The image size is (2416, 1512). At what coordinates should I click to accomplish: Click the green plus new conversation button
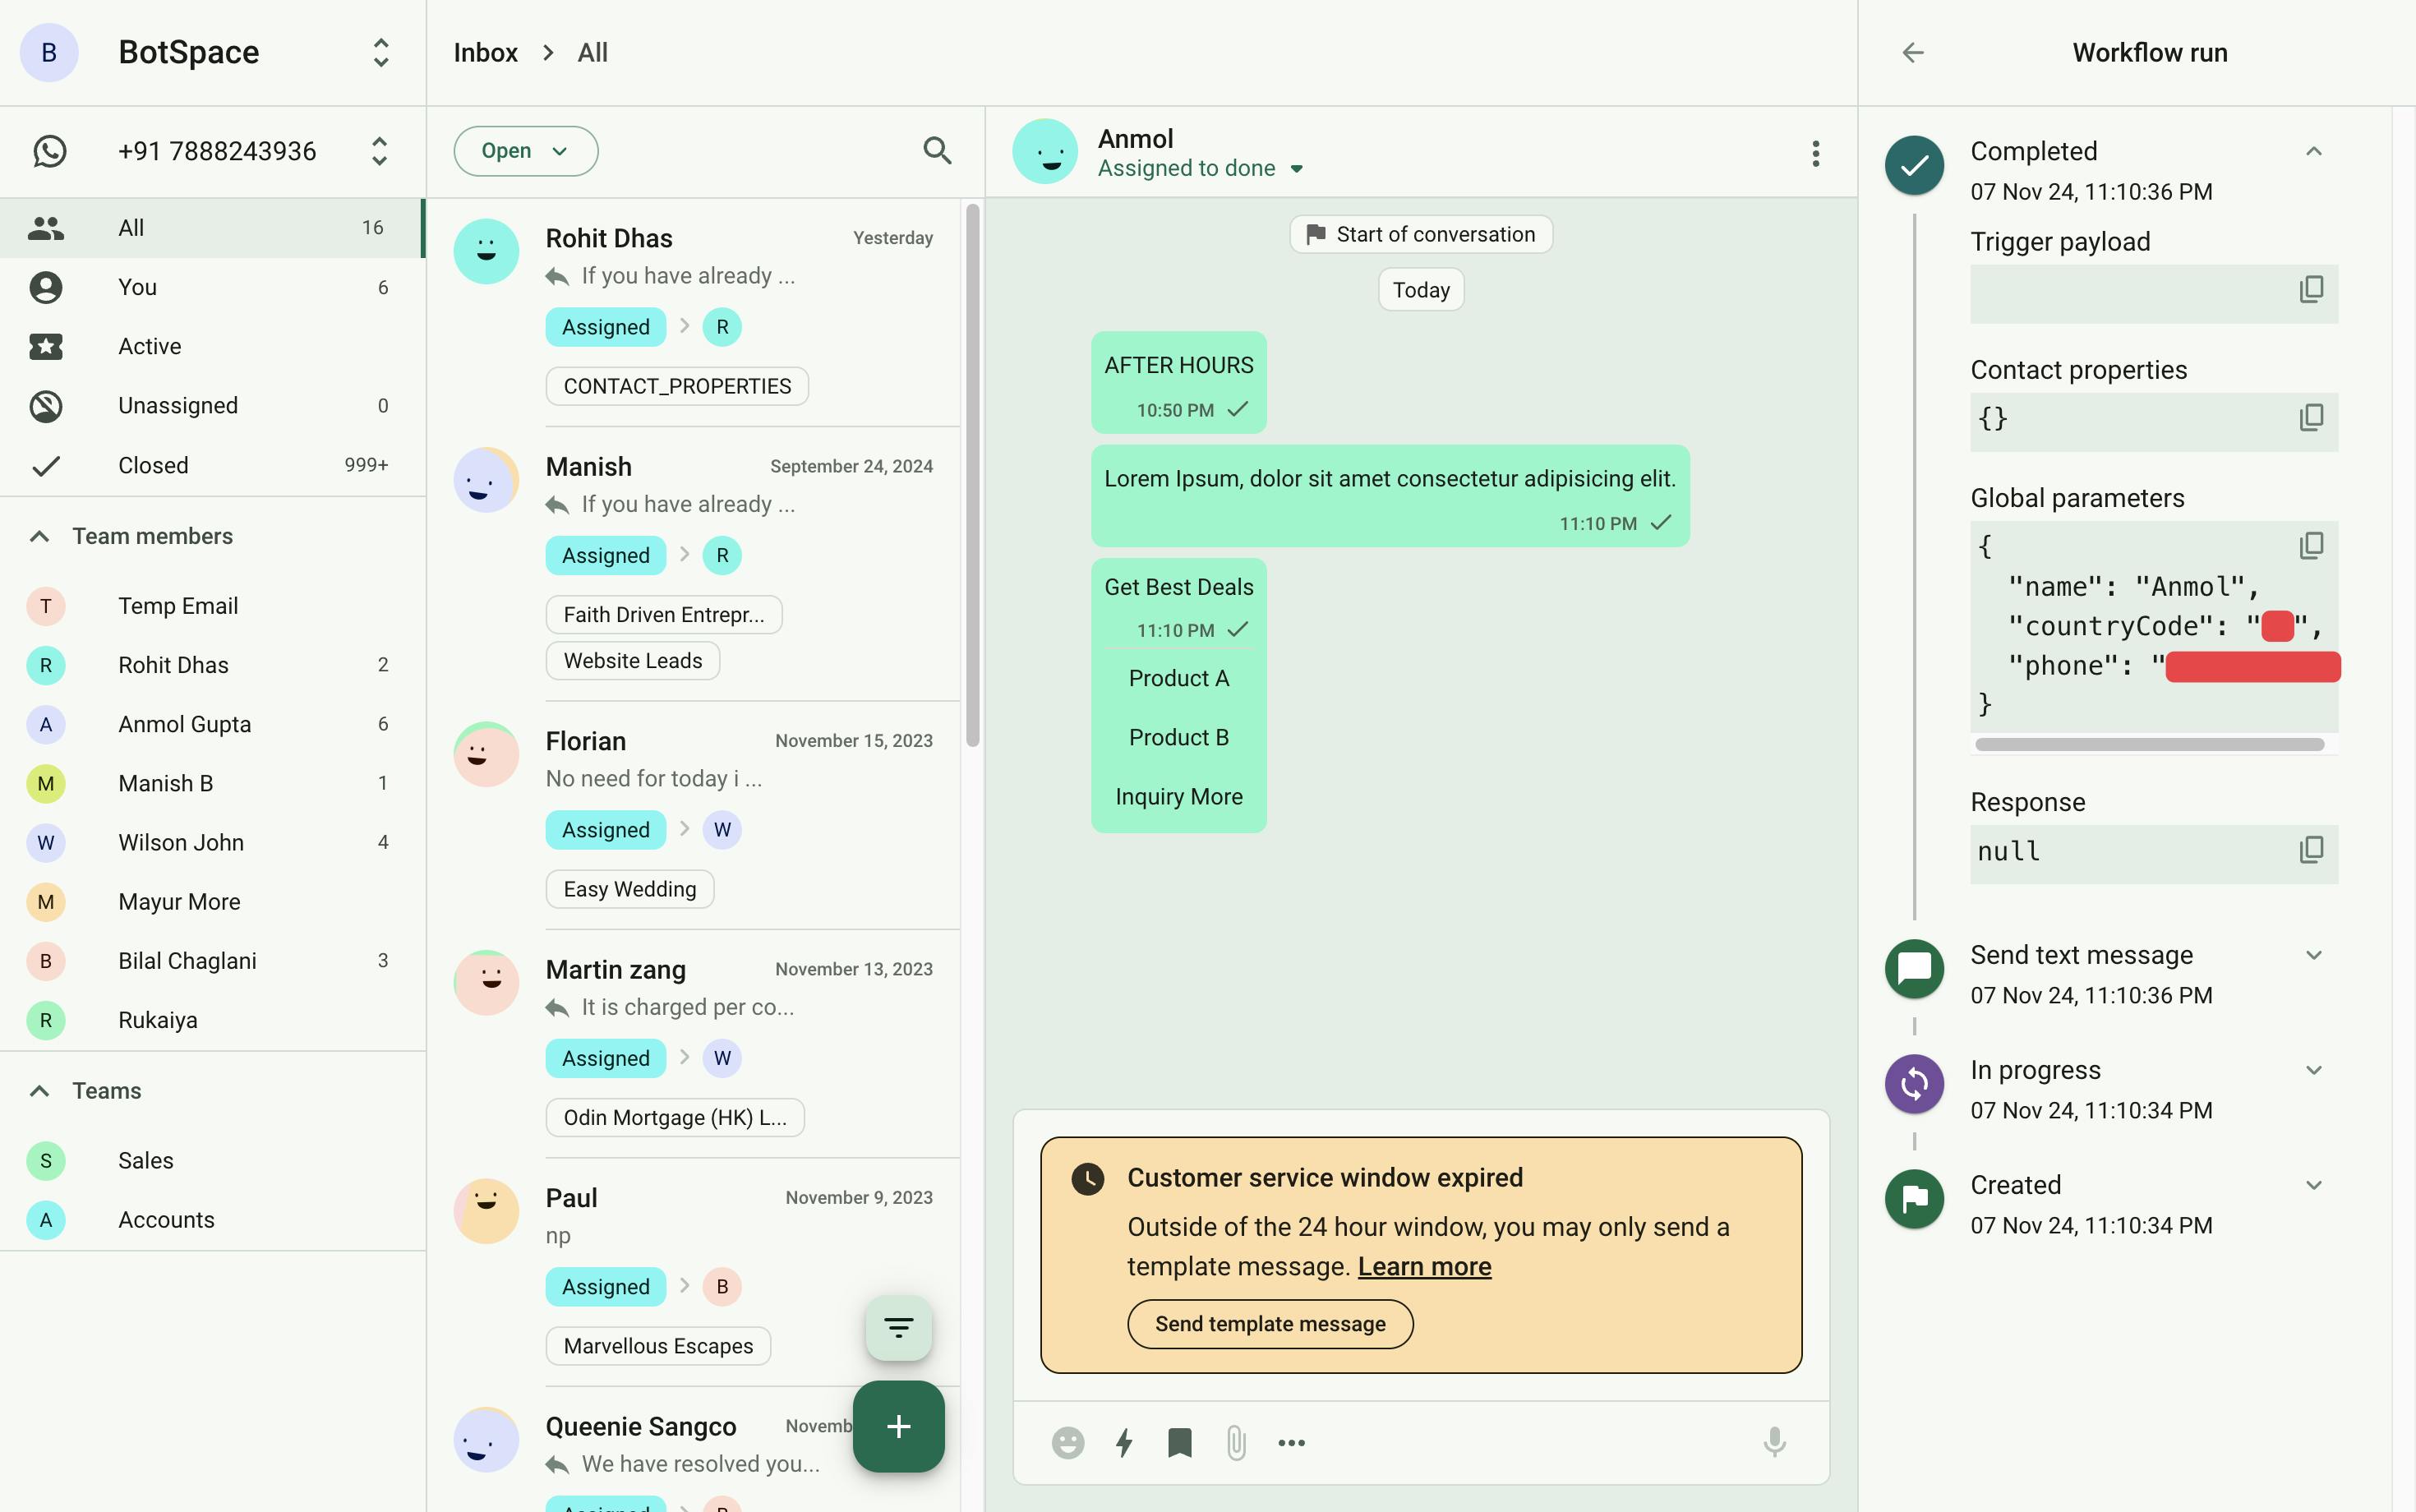click(x=898, y=1426)
